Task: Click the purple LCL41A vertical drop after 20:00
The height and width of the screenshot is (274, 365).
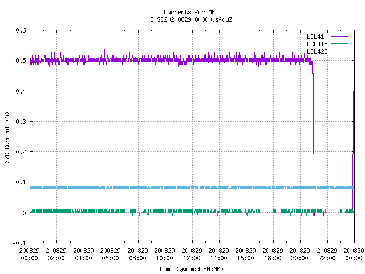Action: [313, 140]
